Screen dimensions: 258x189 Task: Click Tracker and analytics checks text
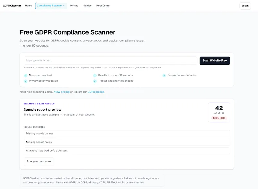coord(116,81)
